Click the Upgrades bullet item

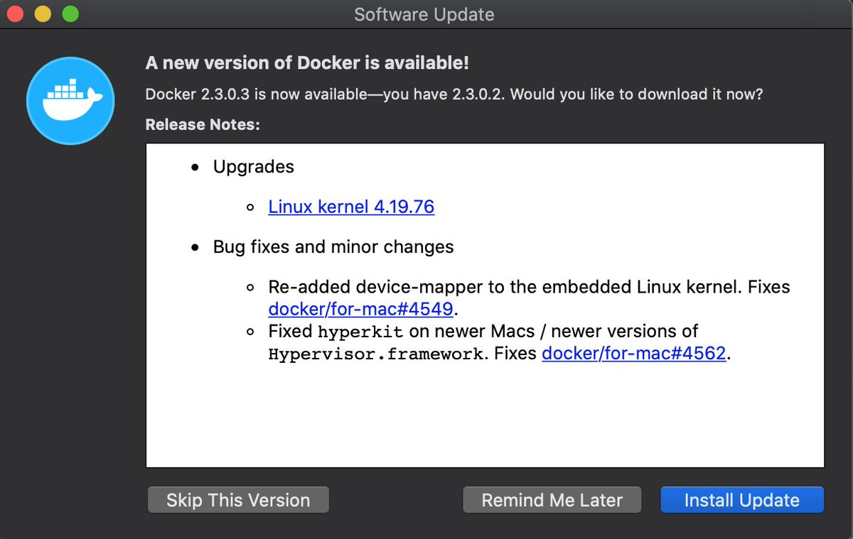254,167
